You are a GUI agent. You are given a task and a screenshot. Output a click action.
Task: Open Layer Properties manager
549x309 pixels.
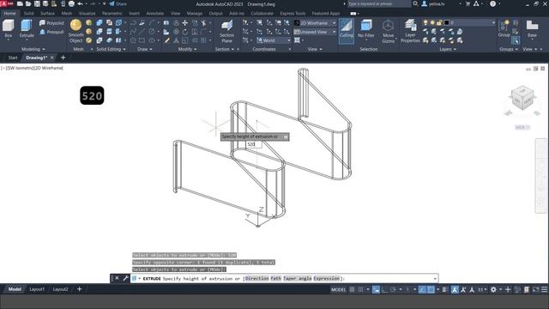tap(410, 31)
